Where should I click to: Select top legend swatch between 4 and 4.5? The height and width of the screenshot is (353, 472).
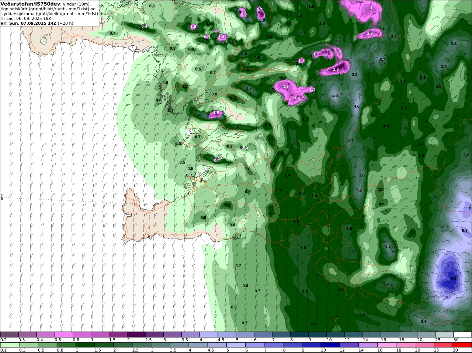(x=209, y=335)
